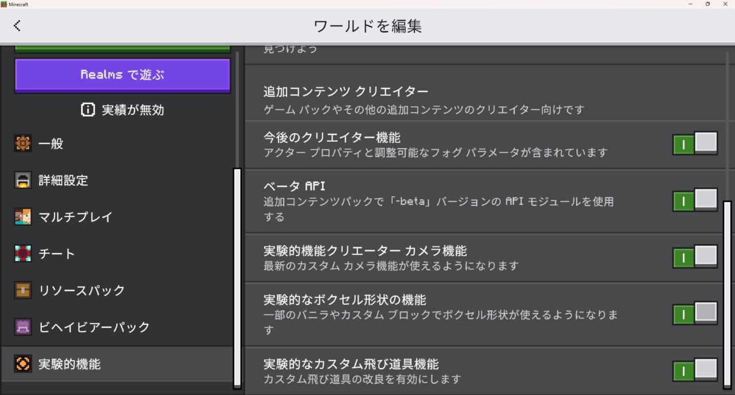The width and height of the screenshot is (735, 395).
Task: Select the 実験的機能 tab
Action: 117,364
